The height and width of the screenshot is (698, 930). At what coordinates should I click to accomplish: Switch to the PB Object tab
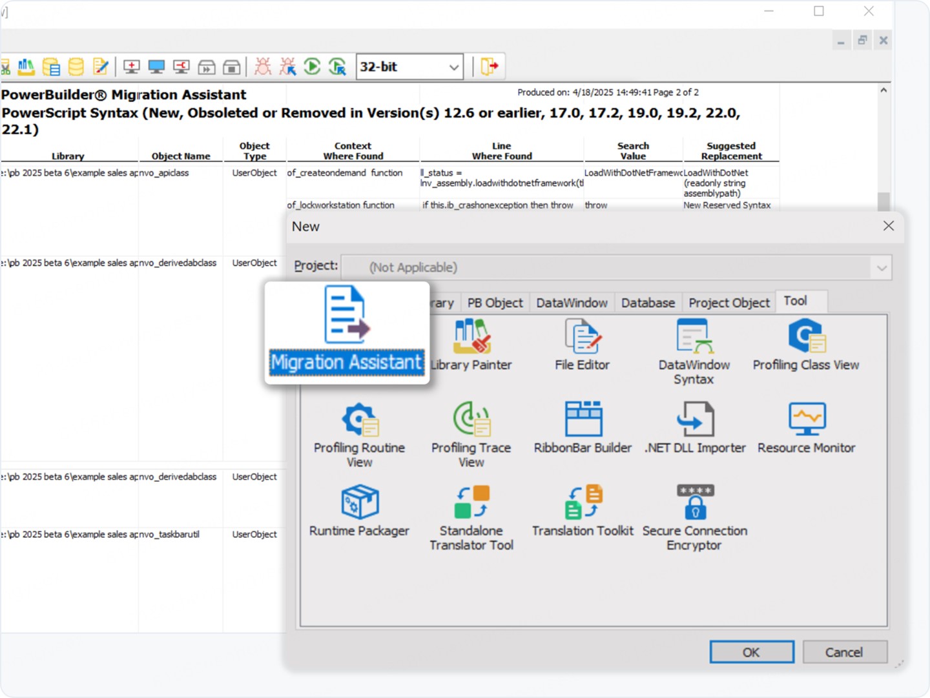coord(495,303)
